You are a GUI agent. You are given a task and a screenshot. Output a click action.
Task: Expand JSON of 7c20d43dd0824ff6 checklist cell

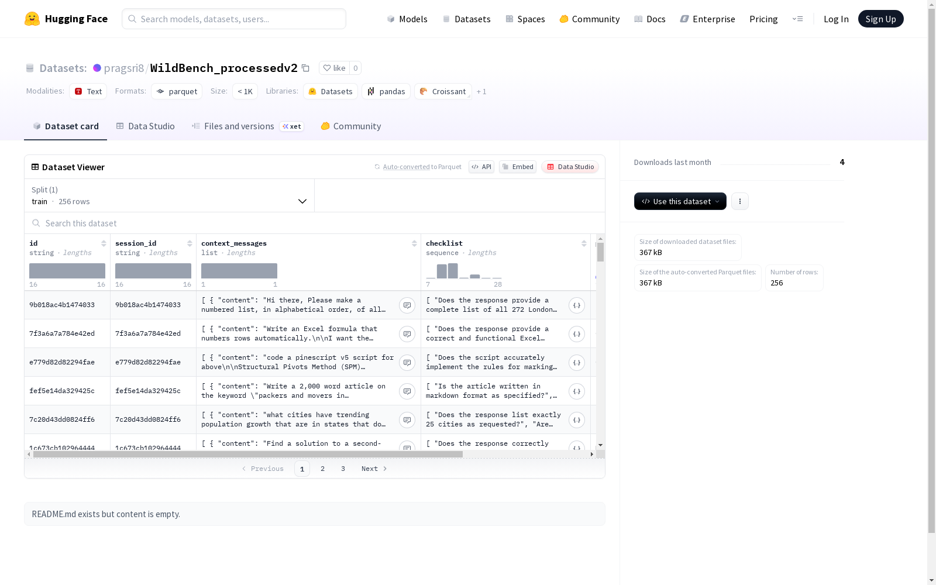click(x=577, y=420)
